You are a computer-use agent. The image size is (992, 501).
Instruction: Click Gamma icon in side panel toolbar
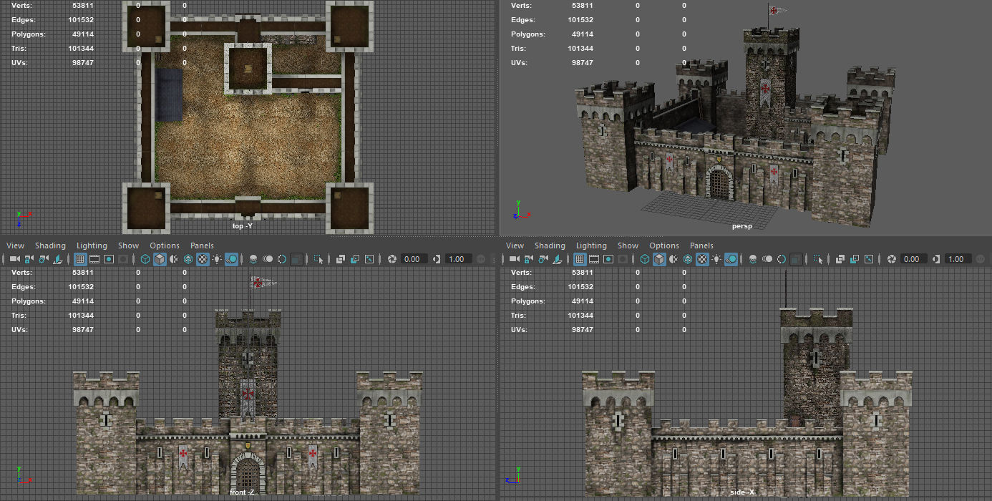tap(938, 259)
